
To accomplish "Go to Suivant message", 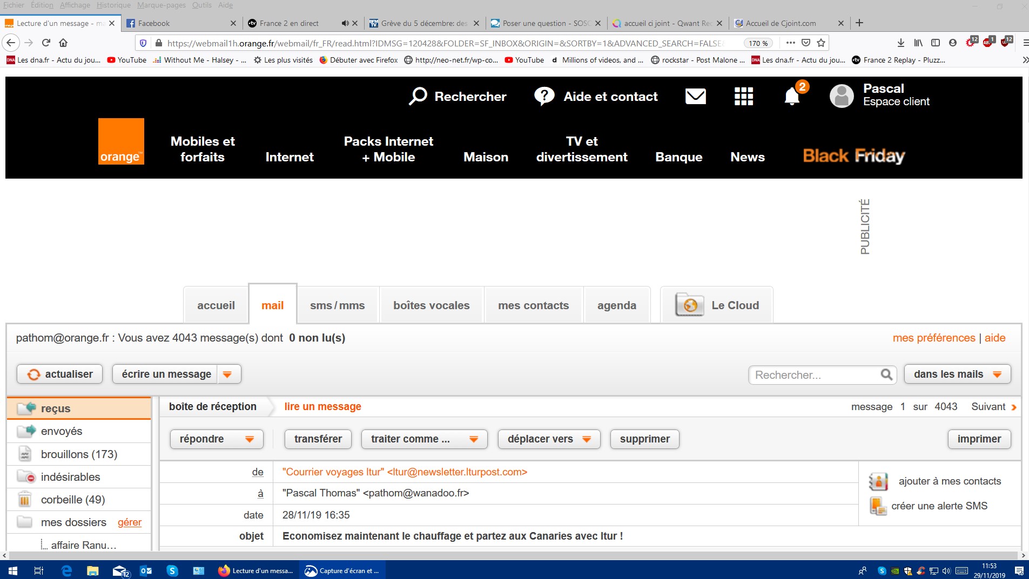I will tap(994, 407).
